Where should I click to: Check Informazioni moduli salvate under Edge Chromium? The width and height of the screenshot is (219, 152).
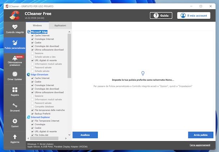pos(32,99)
